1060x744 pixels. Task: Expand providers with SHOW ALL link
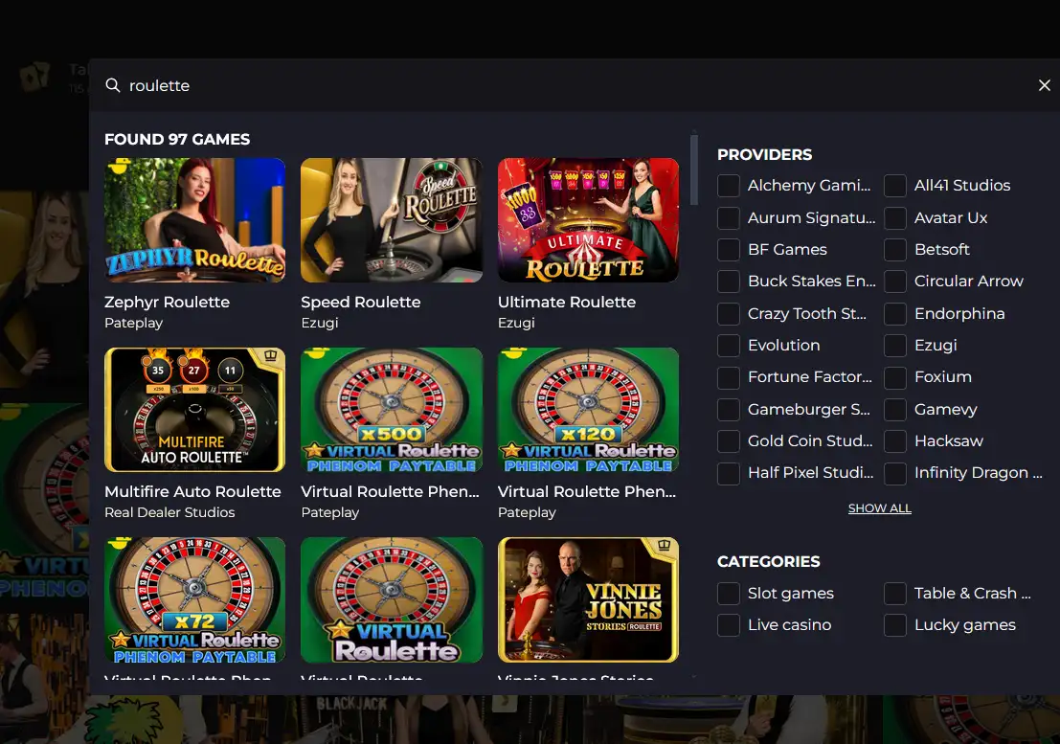879,508
